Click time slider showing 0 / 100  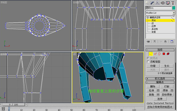point(13,105)
